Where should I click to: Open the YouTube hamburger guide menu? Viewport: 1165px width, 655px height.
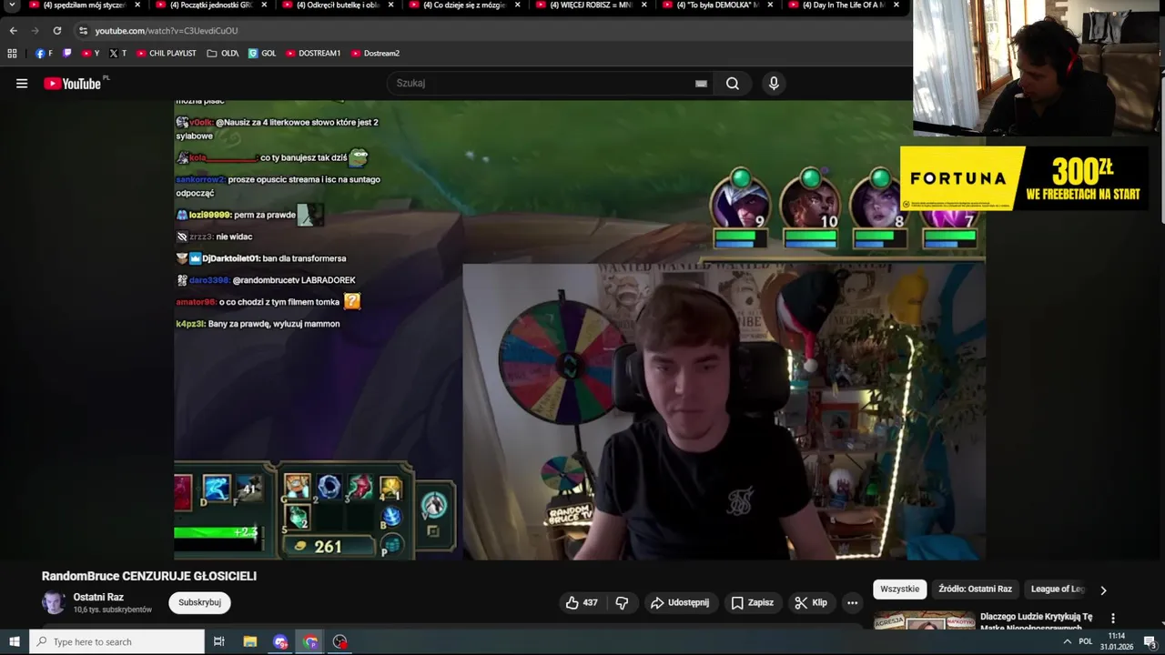coord(22,84)
